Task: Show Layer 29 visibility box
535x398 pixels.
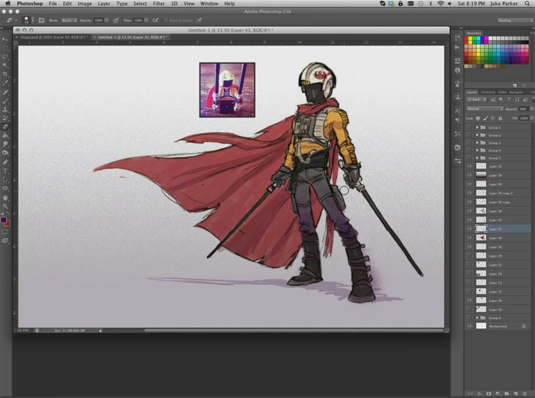Action: (x=469, y=255)
